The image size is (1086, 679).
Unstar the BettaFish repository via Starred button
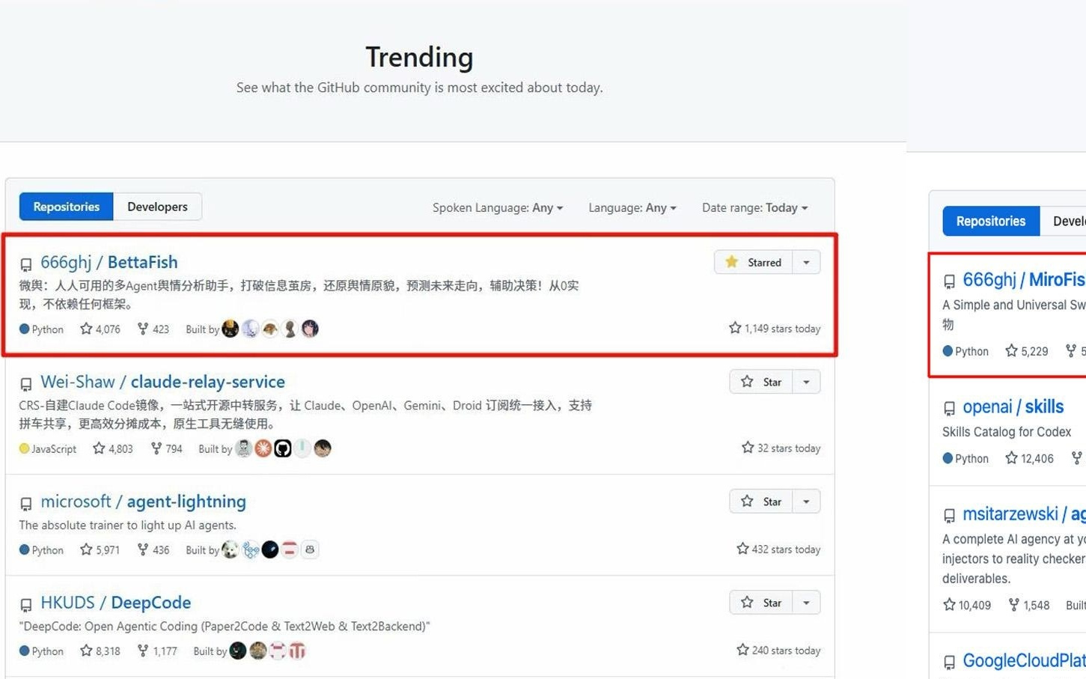pos(754,262)
